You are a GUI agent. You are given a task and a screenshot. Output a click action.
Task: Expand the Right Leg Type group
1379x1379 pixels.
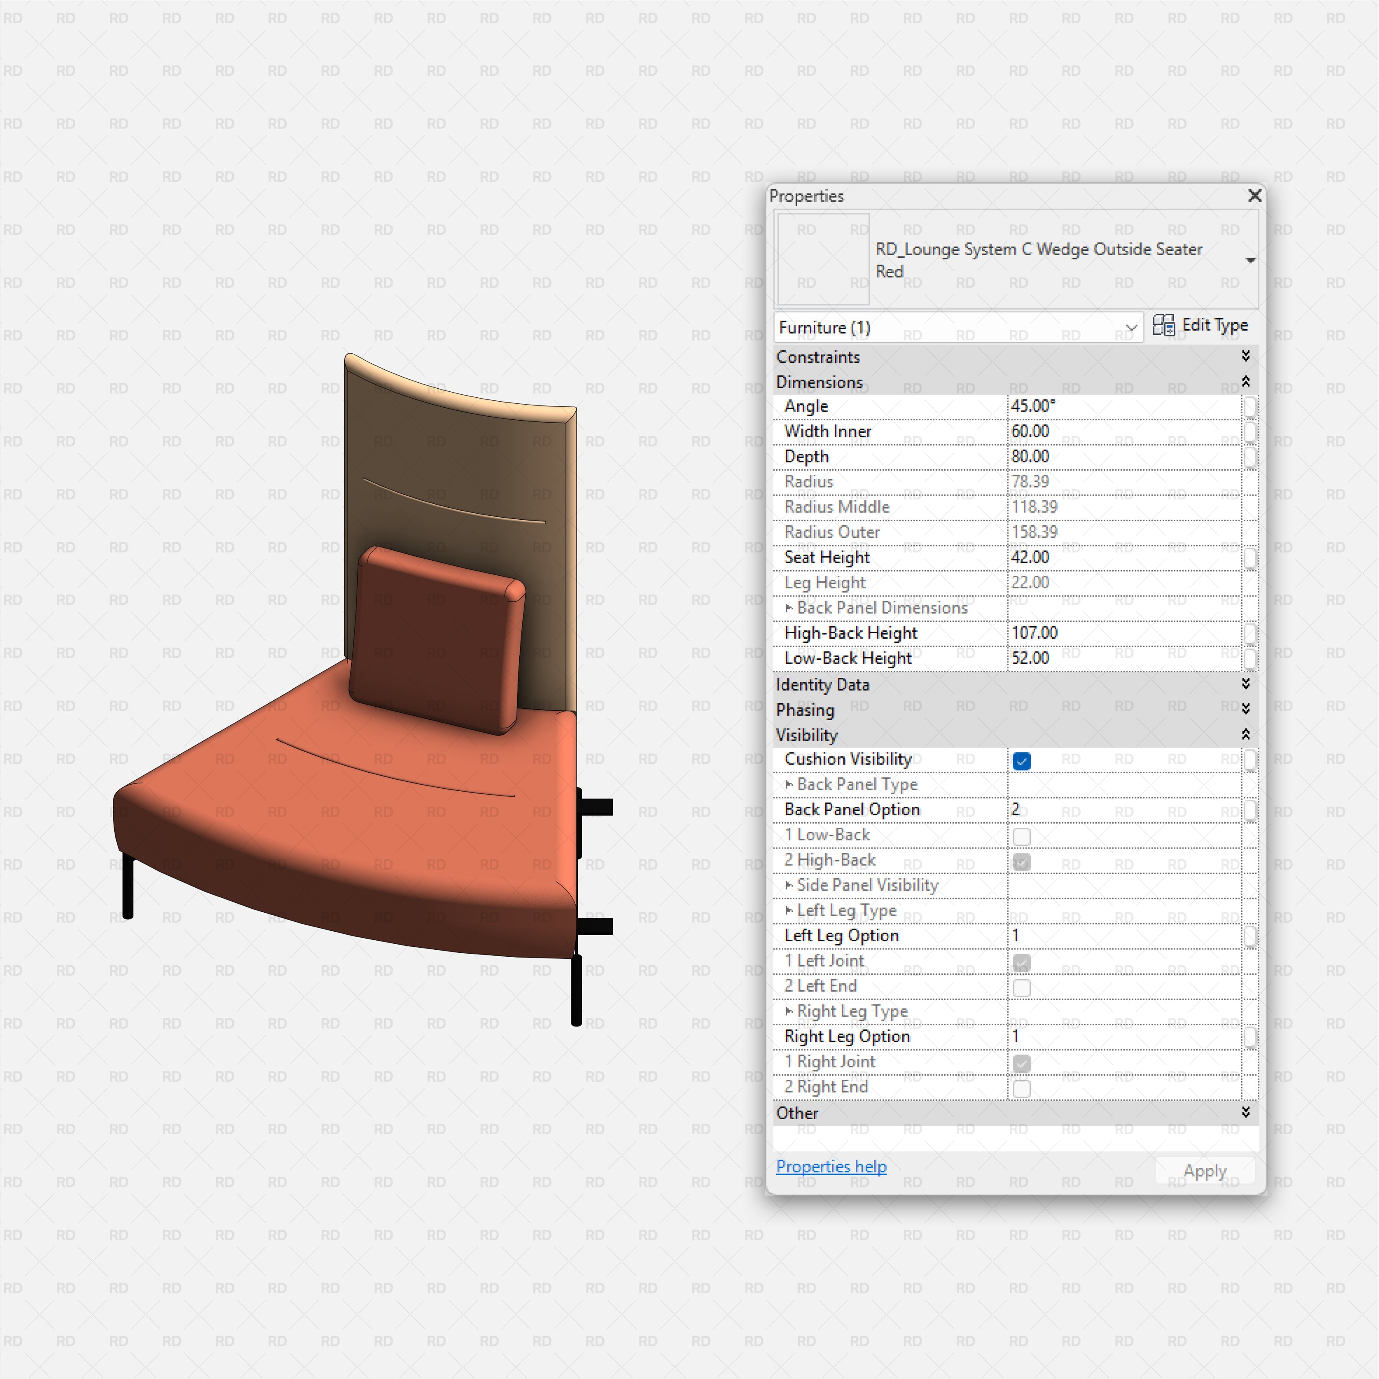pos(789,1011)
